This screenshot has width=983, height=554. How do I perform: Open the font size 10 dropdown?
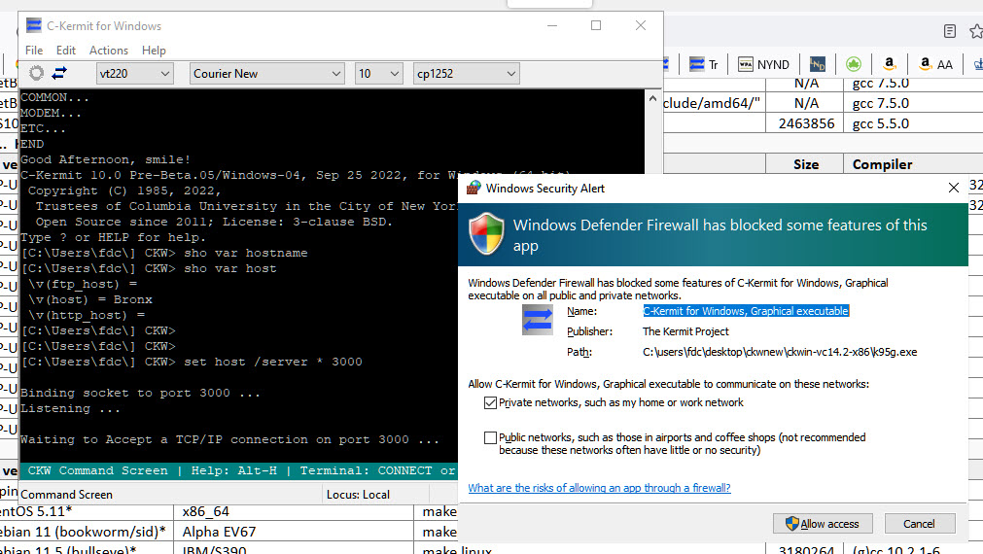378,73
